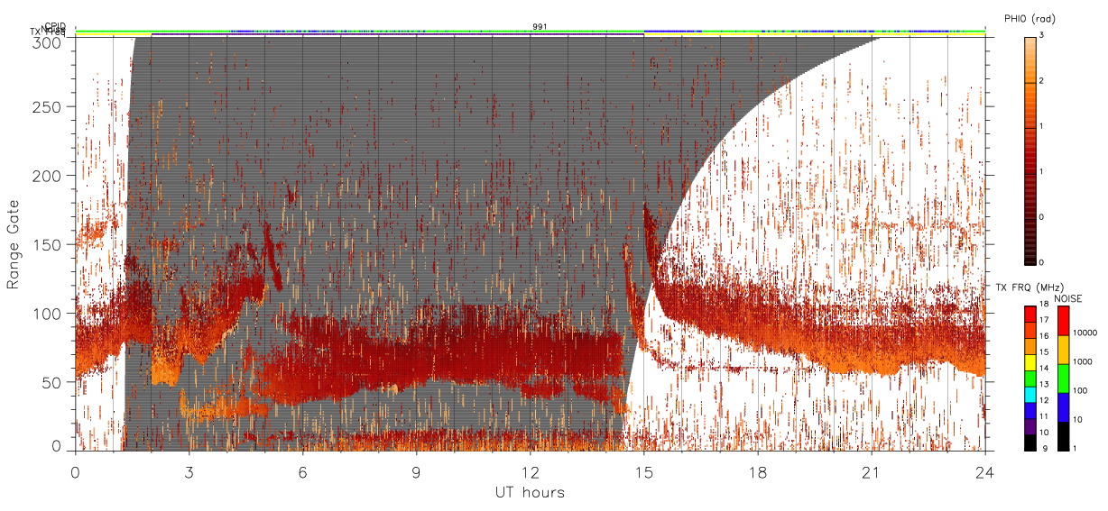Viewport: 1108px width, 511px height.
Task: Click tick label 9 on the UT hours axis
Action: [x=416, y=472]
